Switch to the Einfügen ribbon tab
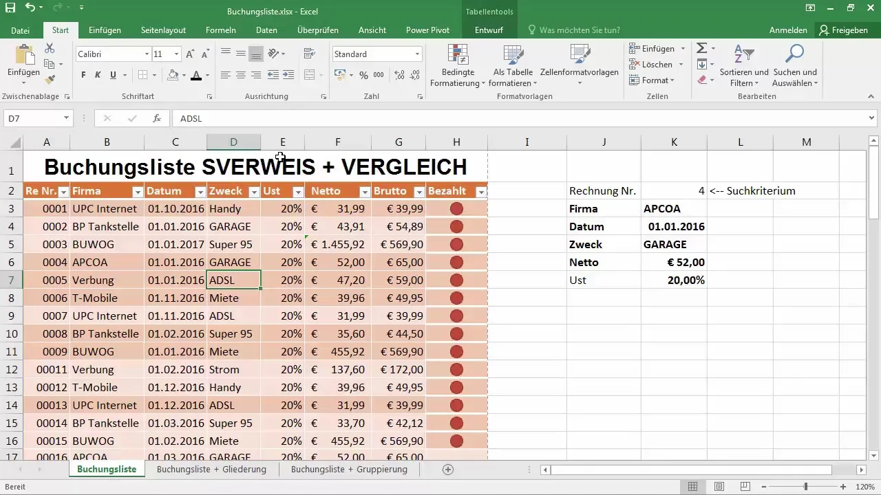The image size is (881, 495). [x=105, y=30]
